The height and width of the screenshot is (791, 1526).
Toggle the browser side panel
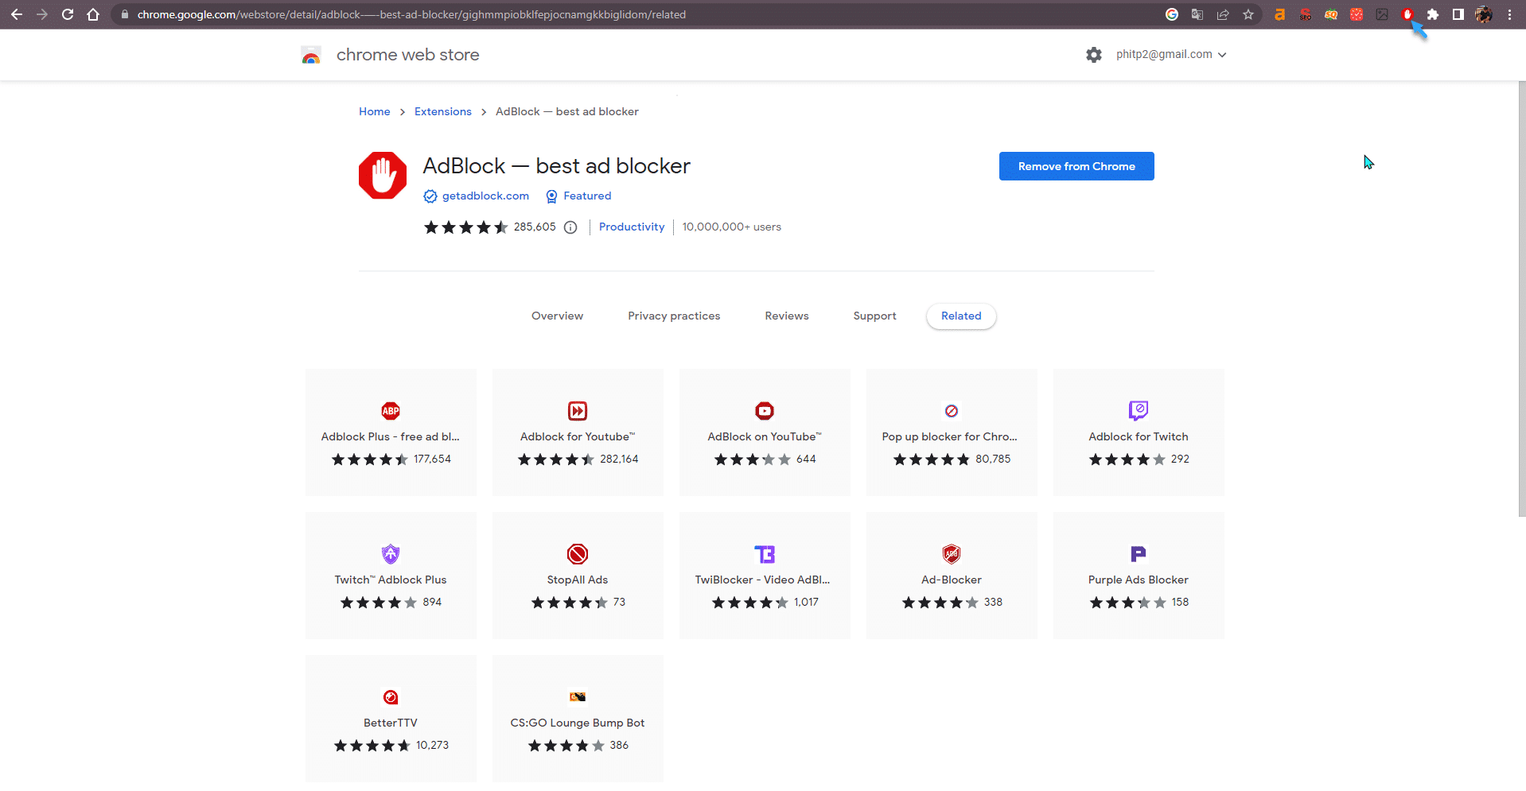pos(1458,14)
